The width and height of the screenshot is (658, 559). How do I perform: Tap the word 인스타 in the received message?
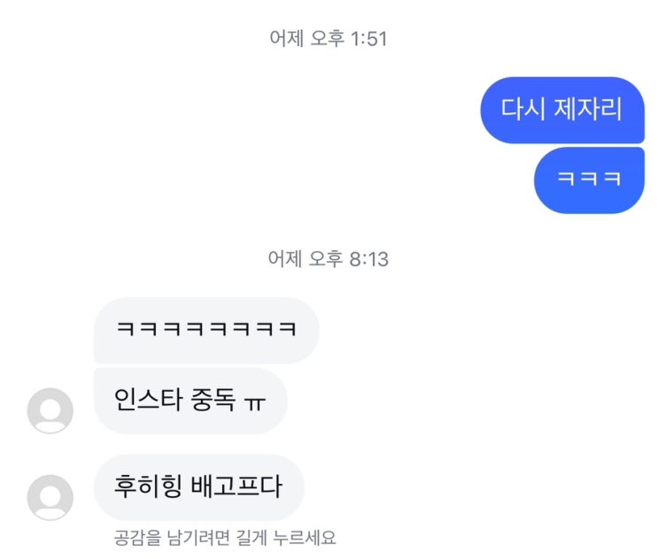click(146, 401)
